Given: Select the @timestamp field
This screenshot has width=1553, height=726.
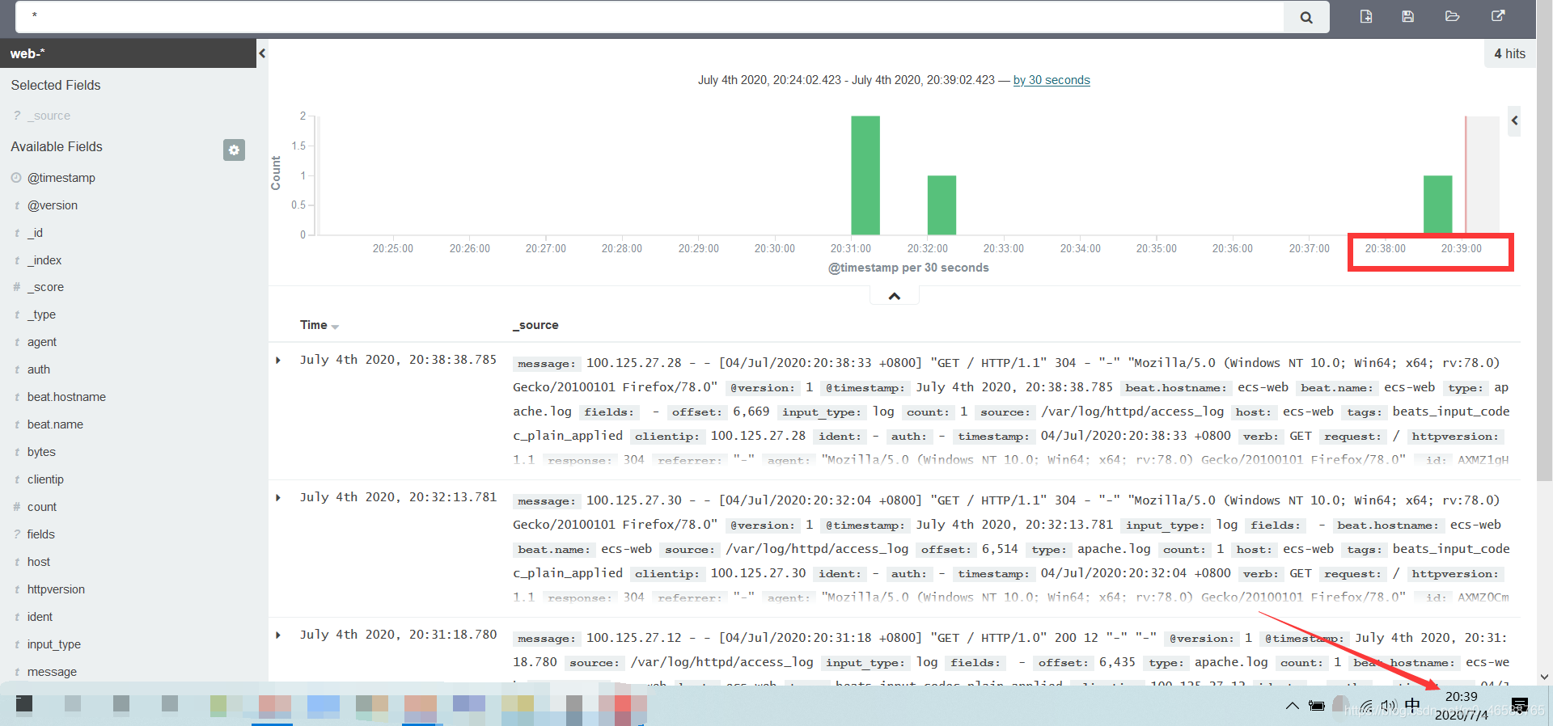Looking at the screenshot, I should tap(61, 178).
